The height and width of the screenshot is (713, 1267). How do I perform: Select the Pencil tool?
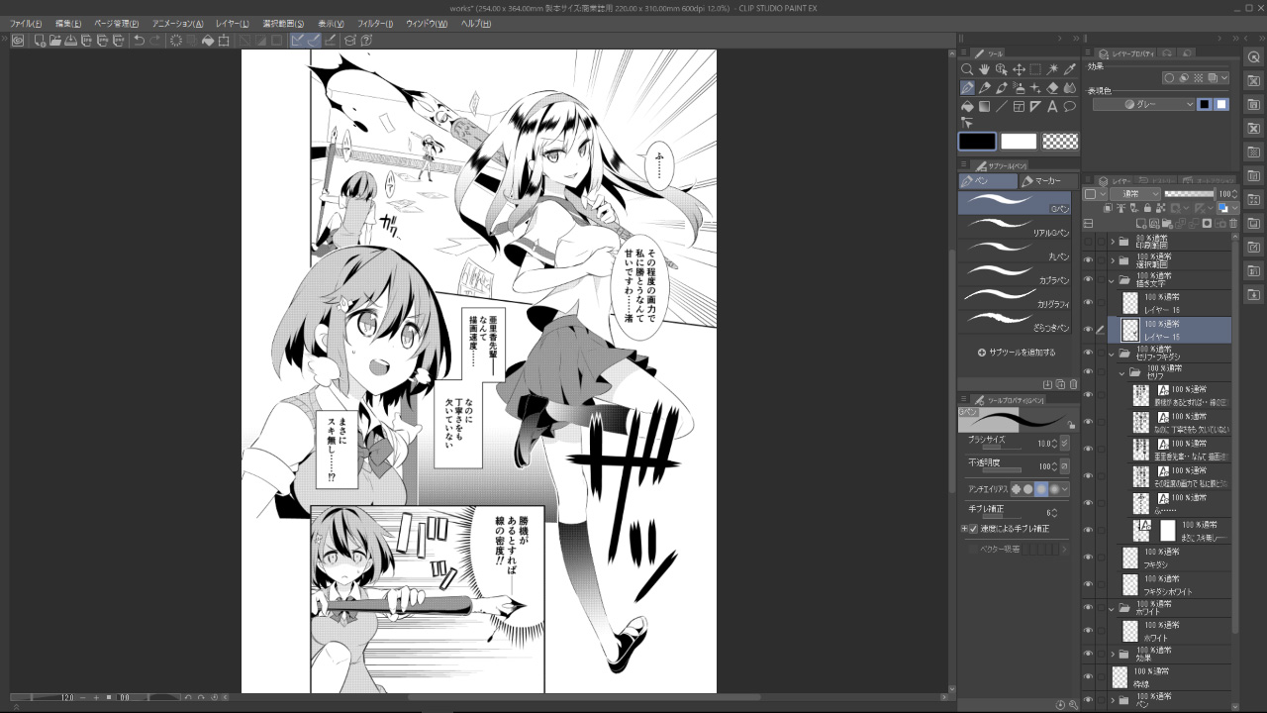pyautogui.click(x=984, y=88)
